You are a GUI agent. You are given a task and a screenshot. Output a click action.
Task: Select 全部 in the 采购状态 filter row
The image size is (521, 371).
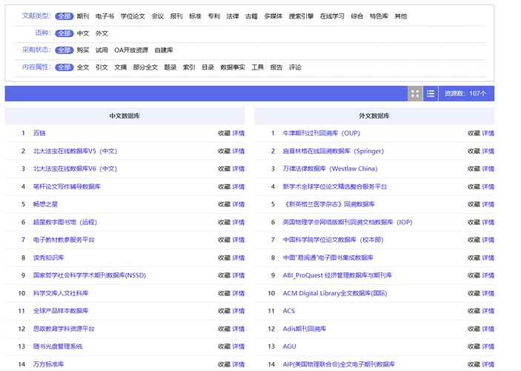(64, 50)
